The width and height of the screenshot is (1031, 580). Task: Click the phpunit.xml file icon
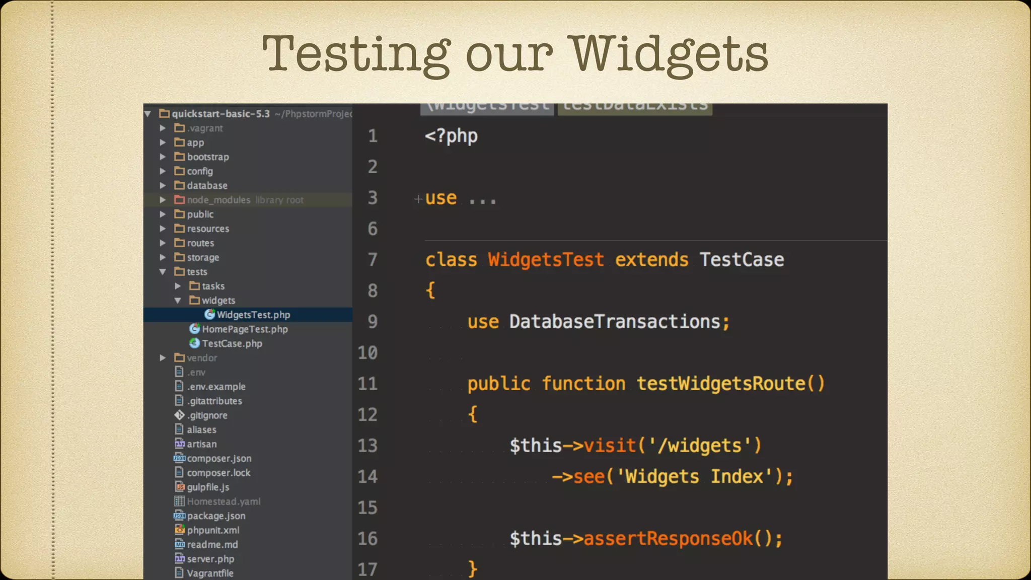180,530
